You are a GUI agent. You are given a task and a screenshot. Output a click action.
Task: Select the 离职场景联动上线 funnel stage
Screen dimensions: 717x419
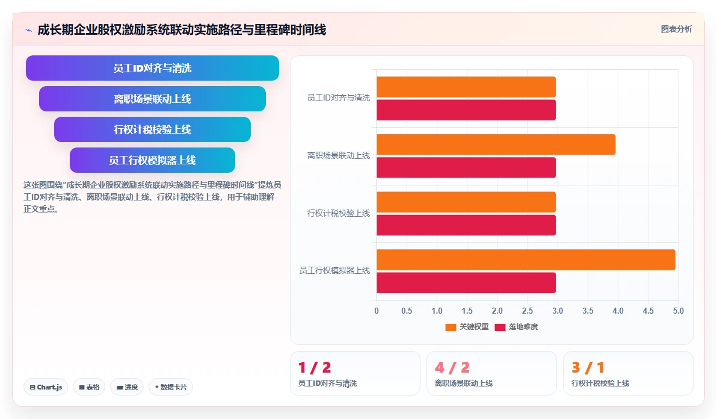(152, 99)
